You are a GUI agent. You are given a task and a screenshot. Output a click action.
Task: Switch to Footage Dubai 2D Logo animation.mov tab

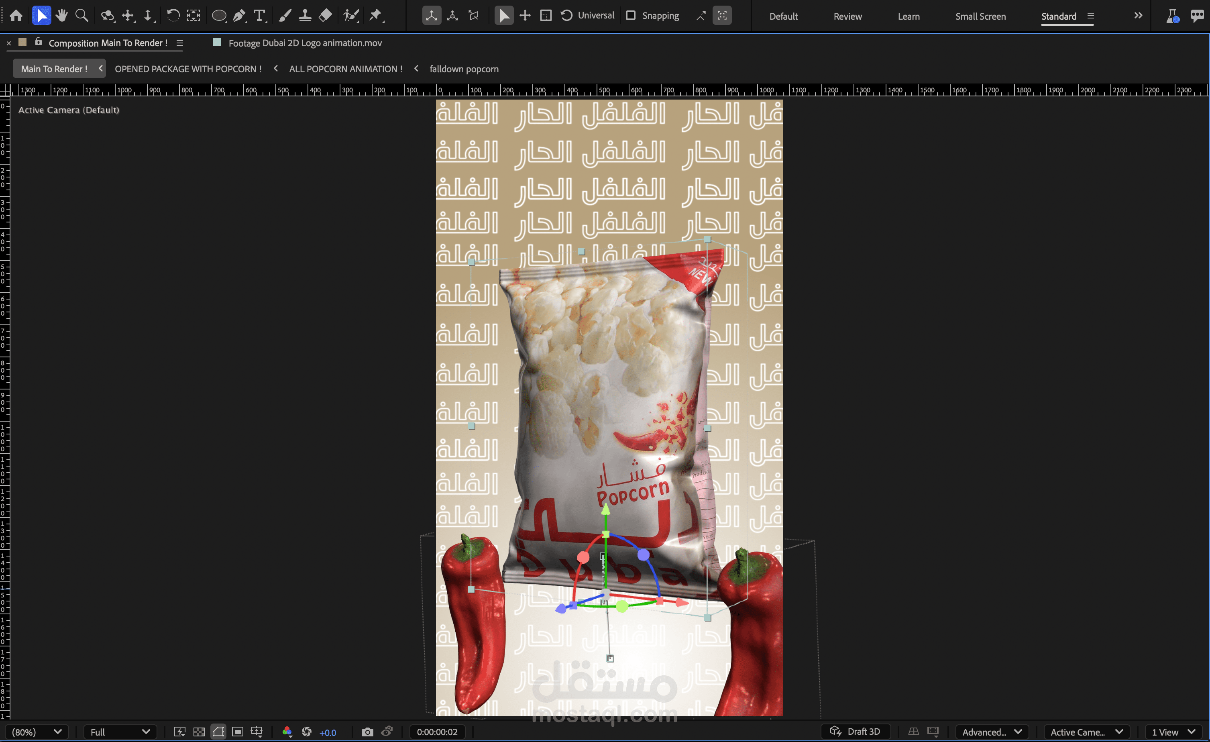pyautogui.click(x=304, y=43)
